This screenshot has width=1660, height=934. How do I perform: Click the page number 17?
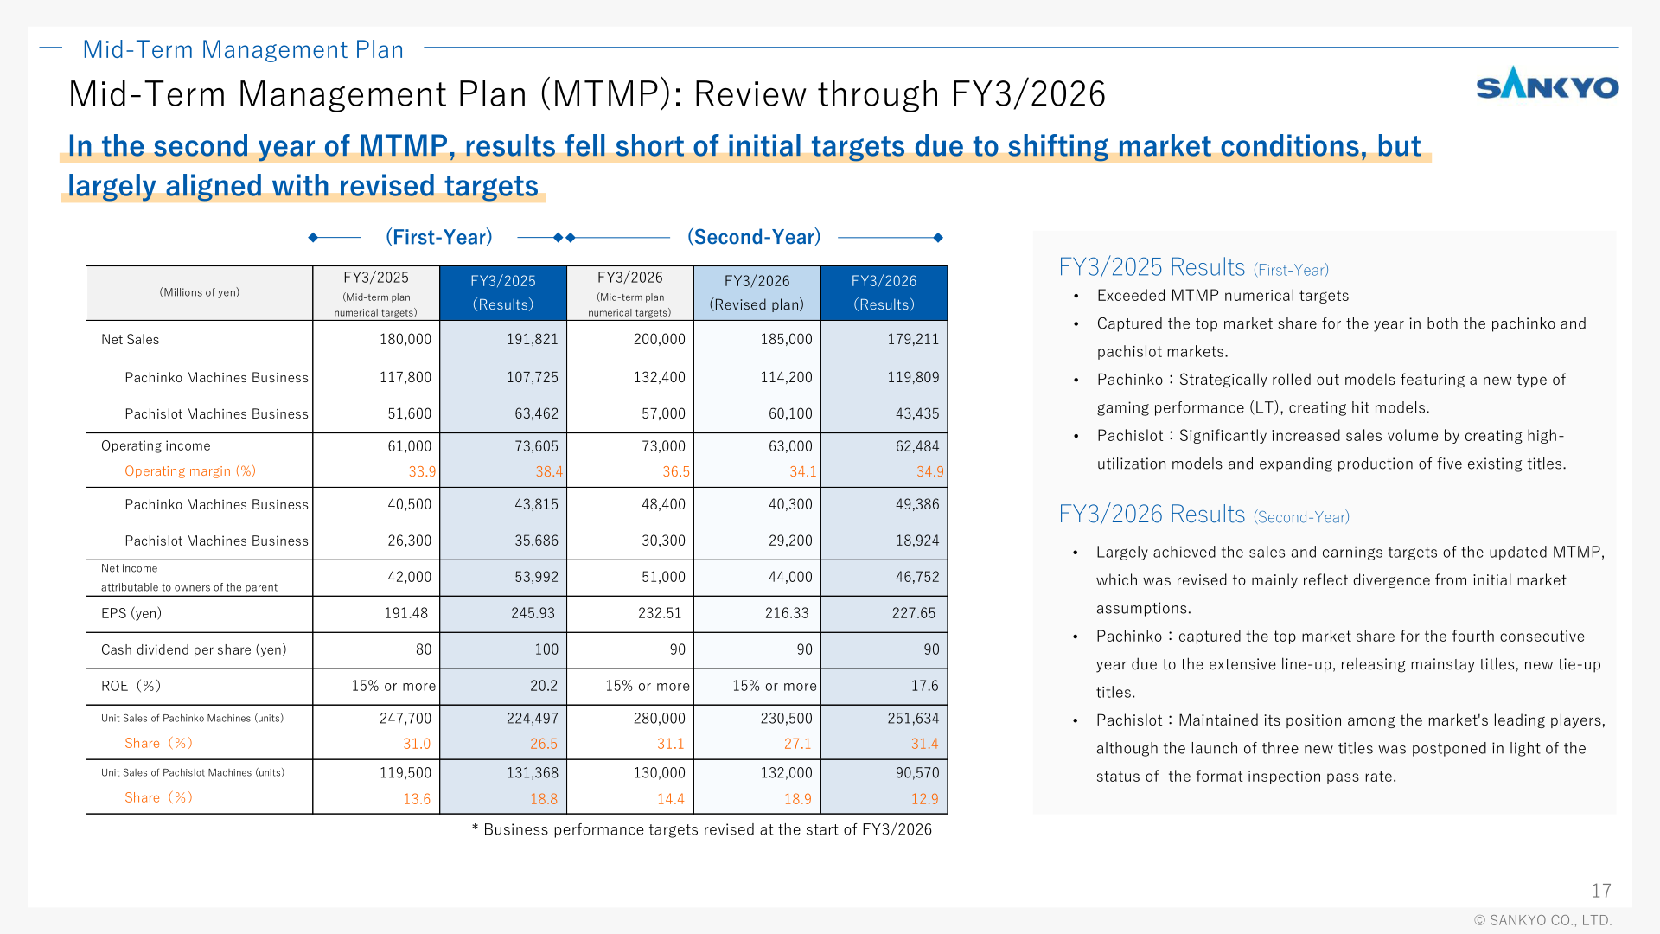pyautogui.click(x=1601, y=891)
